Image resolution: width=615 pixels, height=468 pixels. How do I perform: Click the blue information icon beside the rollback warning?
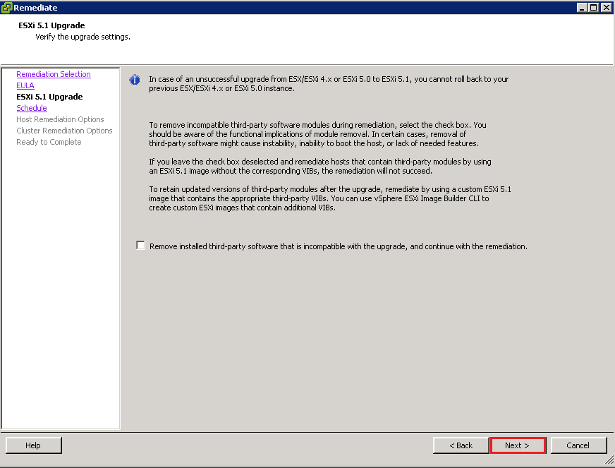point(135,80)
